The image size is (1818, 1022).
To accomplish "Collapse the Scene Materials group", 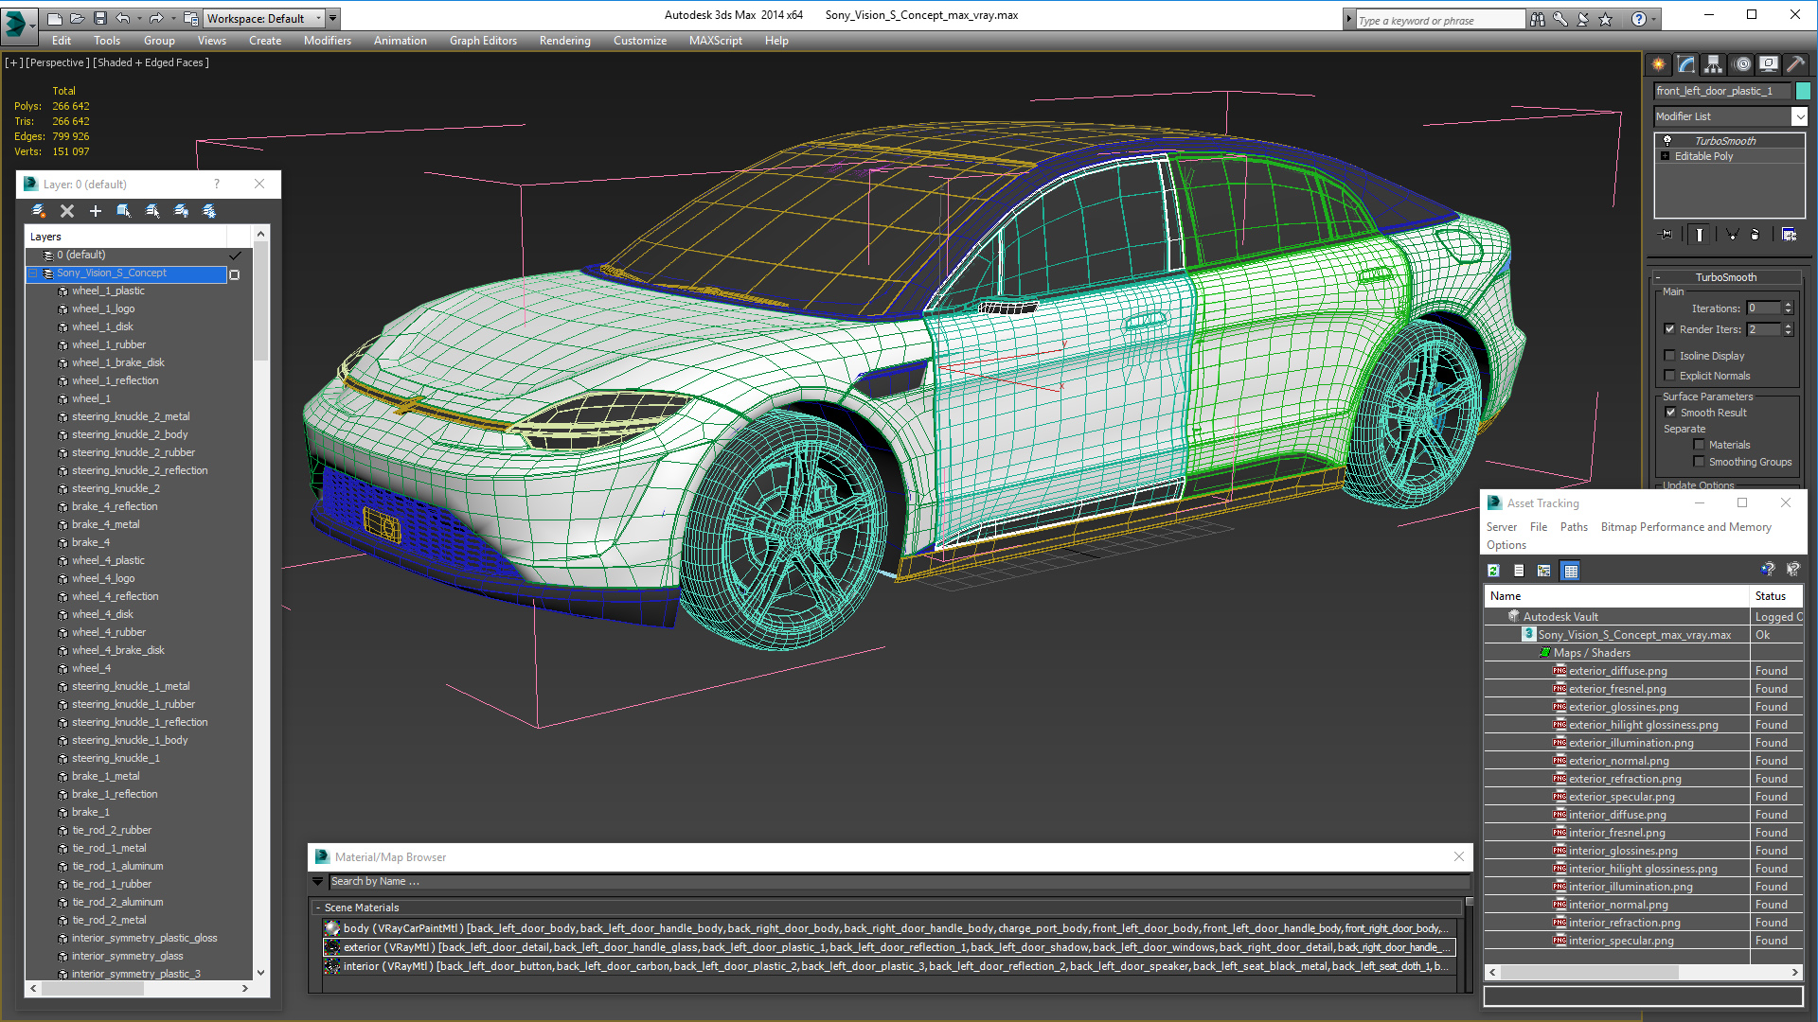I will click(318, 907).
